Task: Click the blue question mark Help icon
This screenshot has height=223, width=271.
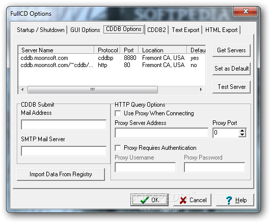Action: click(x=229, y=200)
